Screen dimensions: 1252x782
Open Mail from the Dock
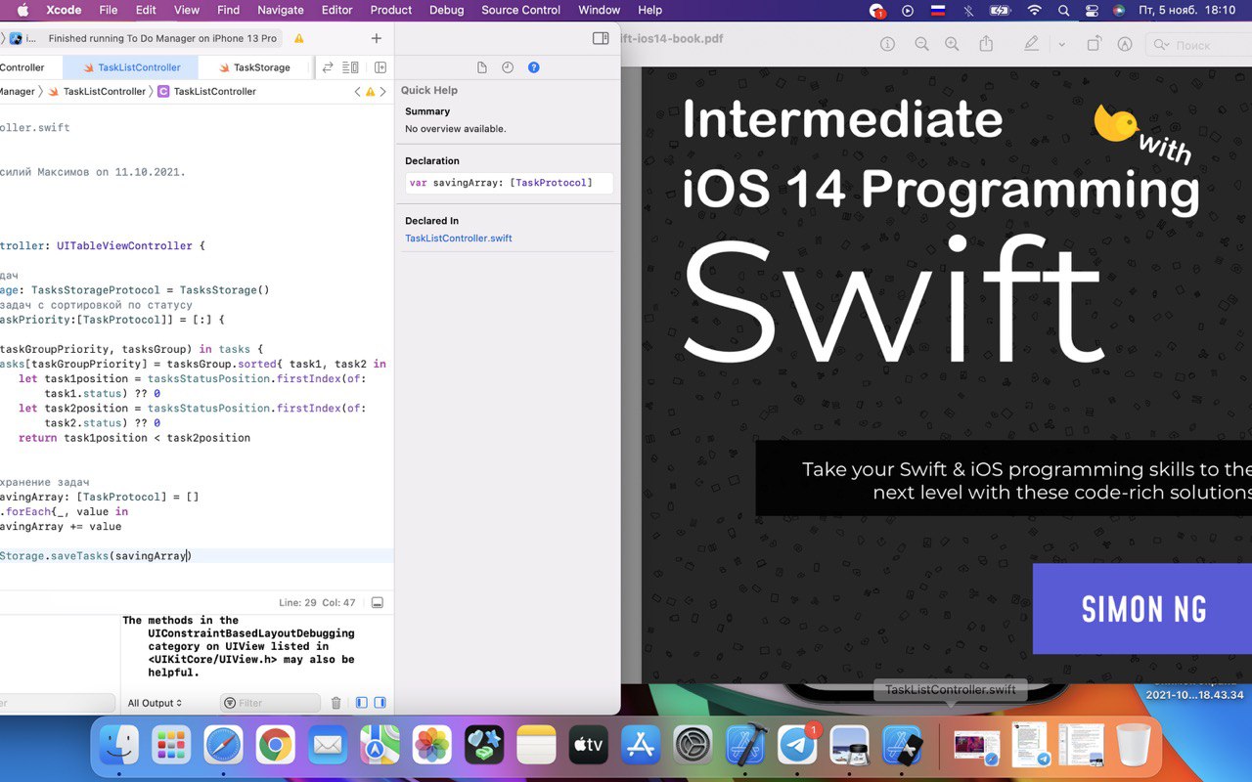click(327, 746)
